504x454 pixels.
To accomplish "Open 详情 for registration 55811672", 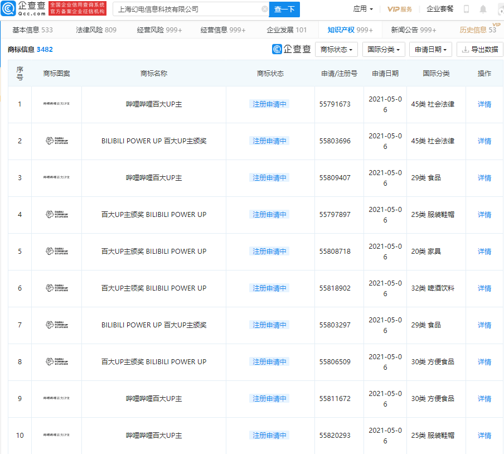I will pyautogui.click(x=484, y=399).
